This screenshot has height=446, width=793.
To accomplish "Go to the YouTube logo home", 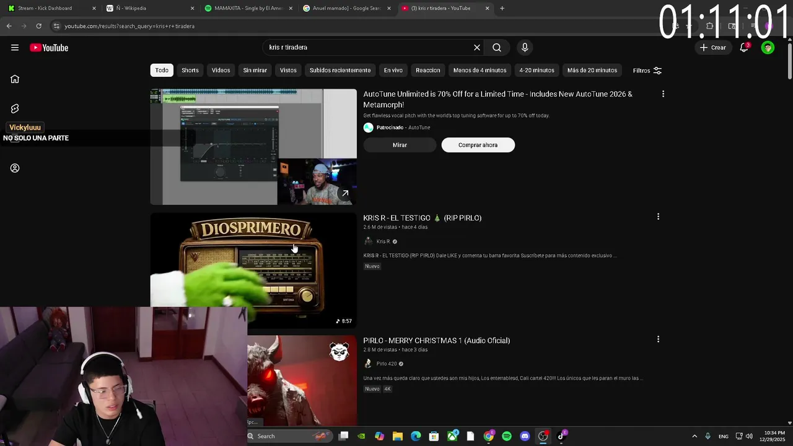I will 49,48.
